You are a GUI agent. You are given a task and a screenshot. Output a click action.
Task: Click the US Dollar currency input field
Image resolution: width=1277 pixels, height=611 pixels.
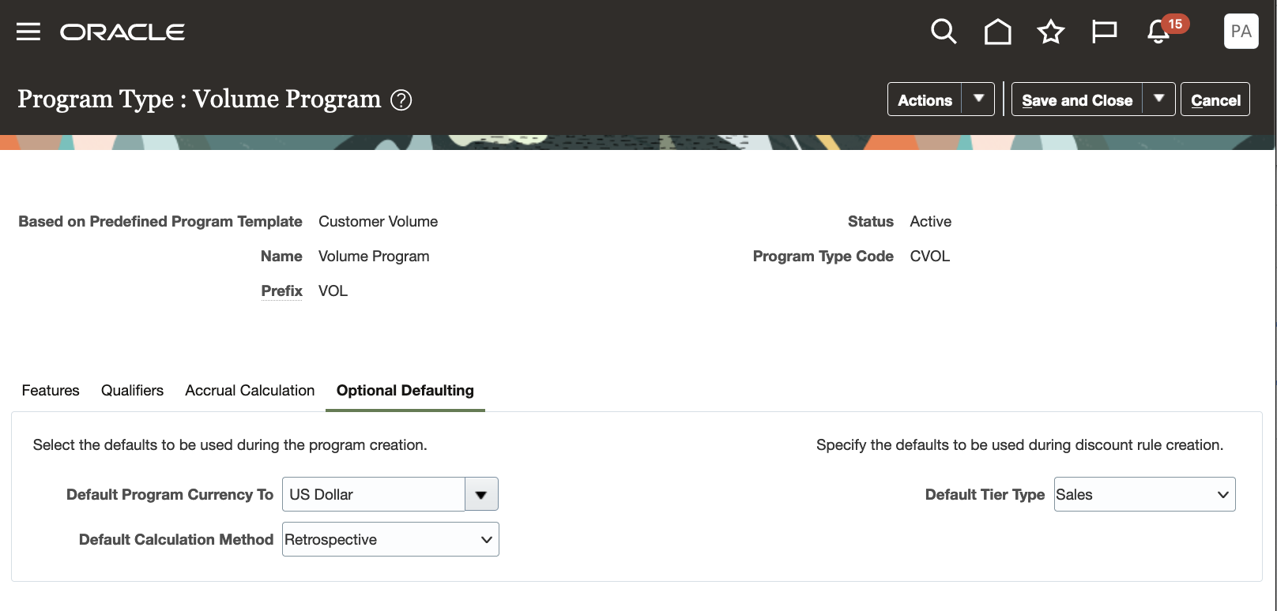tap(374, 495)
